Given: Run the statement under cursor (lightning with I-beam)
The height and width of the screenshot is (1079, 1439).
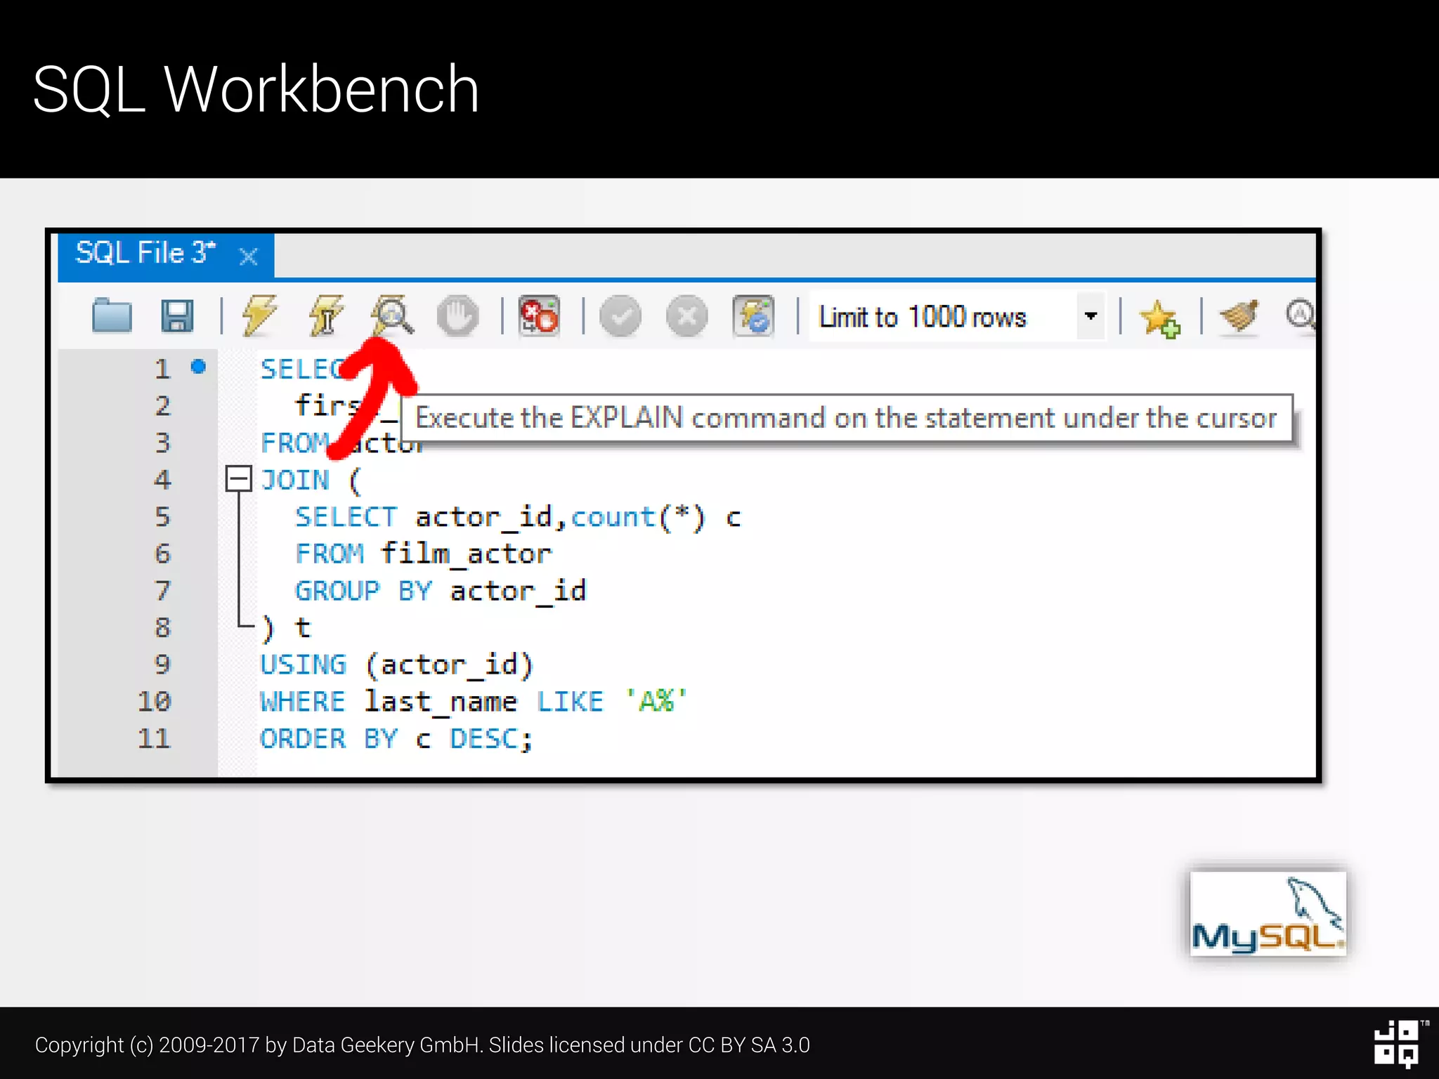Looking at the screenshot, I should point(325,315).
